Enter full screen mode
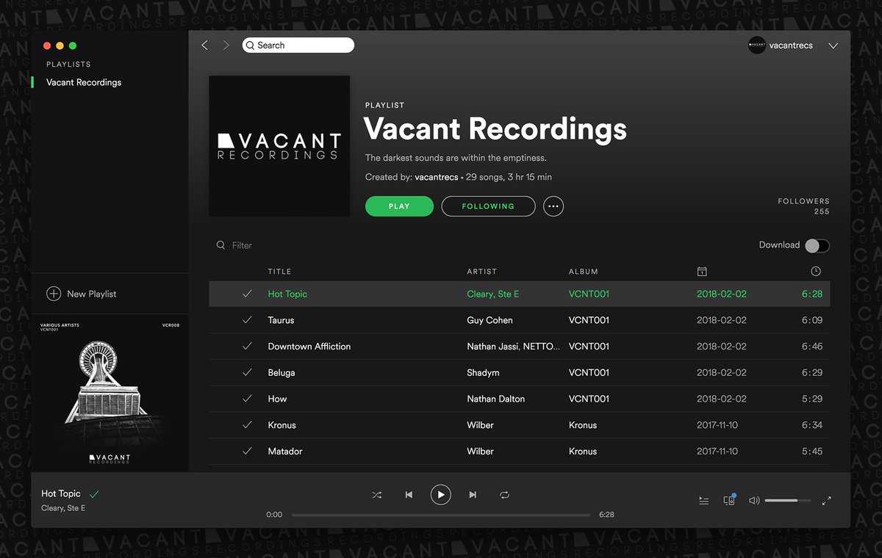 (x=826, y=500)
